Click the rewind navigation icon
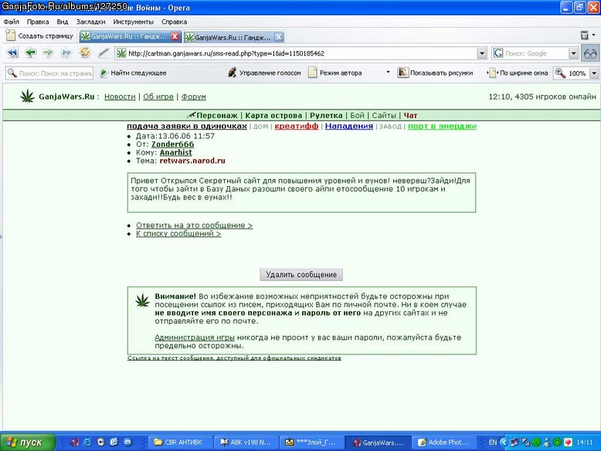 point(12,53)
